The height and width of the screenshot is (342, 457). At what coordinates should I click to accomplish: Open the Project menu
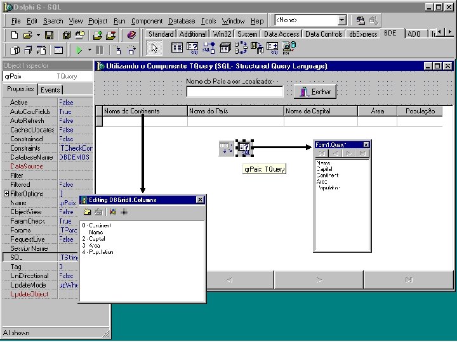point(98,21)
